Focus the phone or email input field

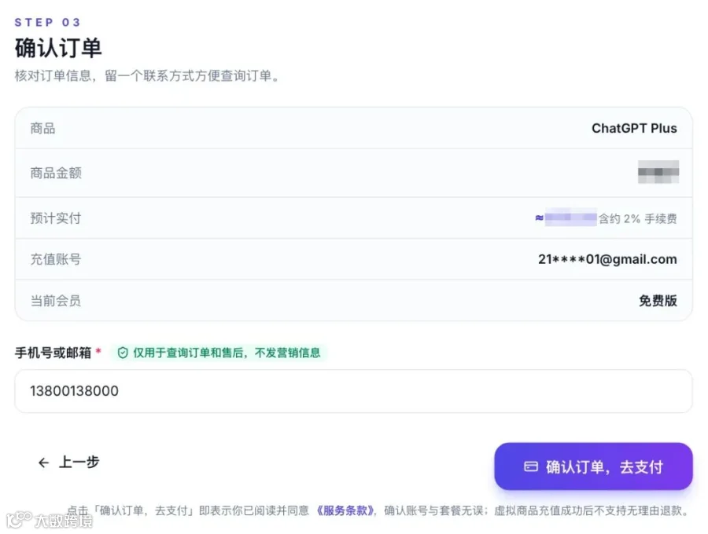point(353,391)
